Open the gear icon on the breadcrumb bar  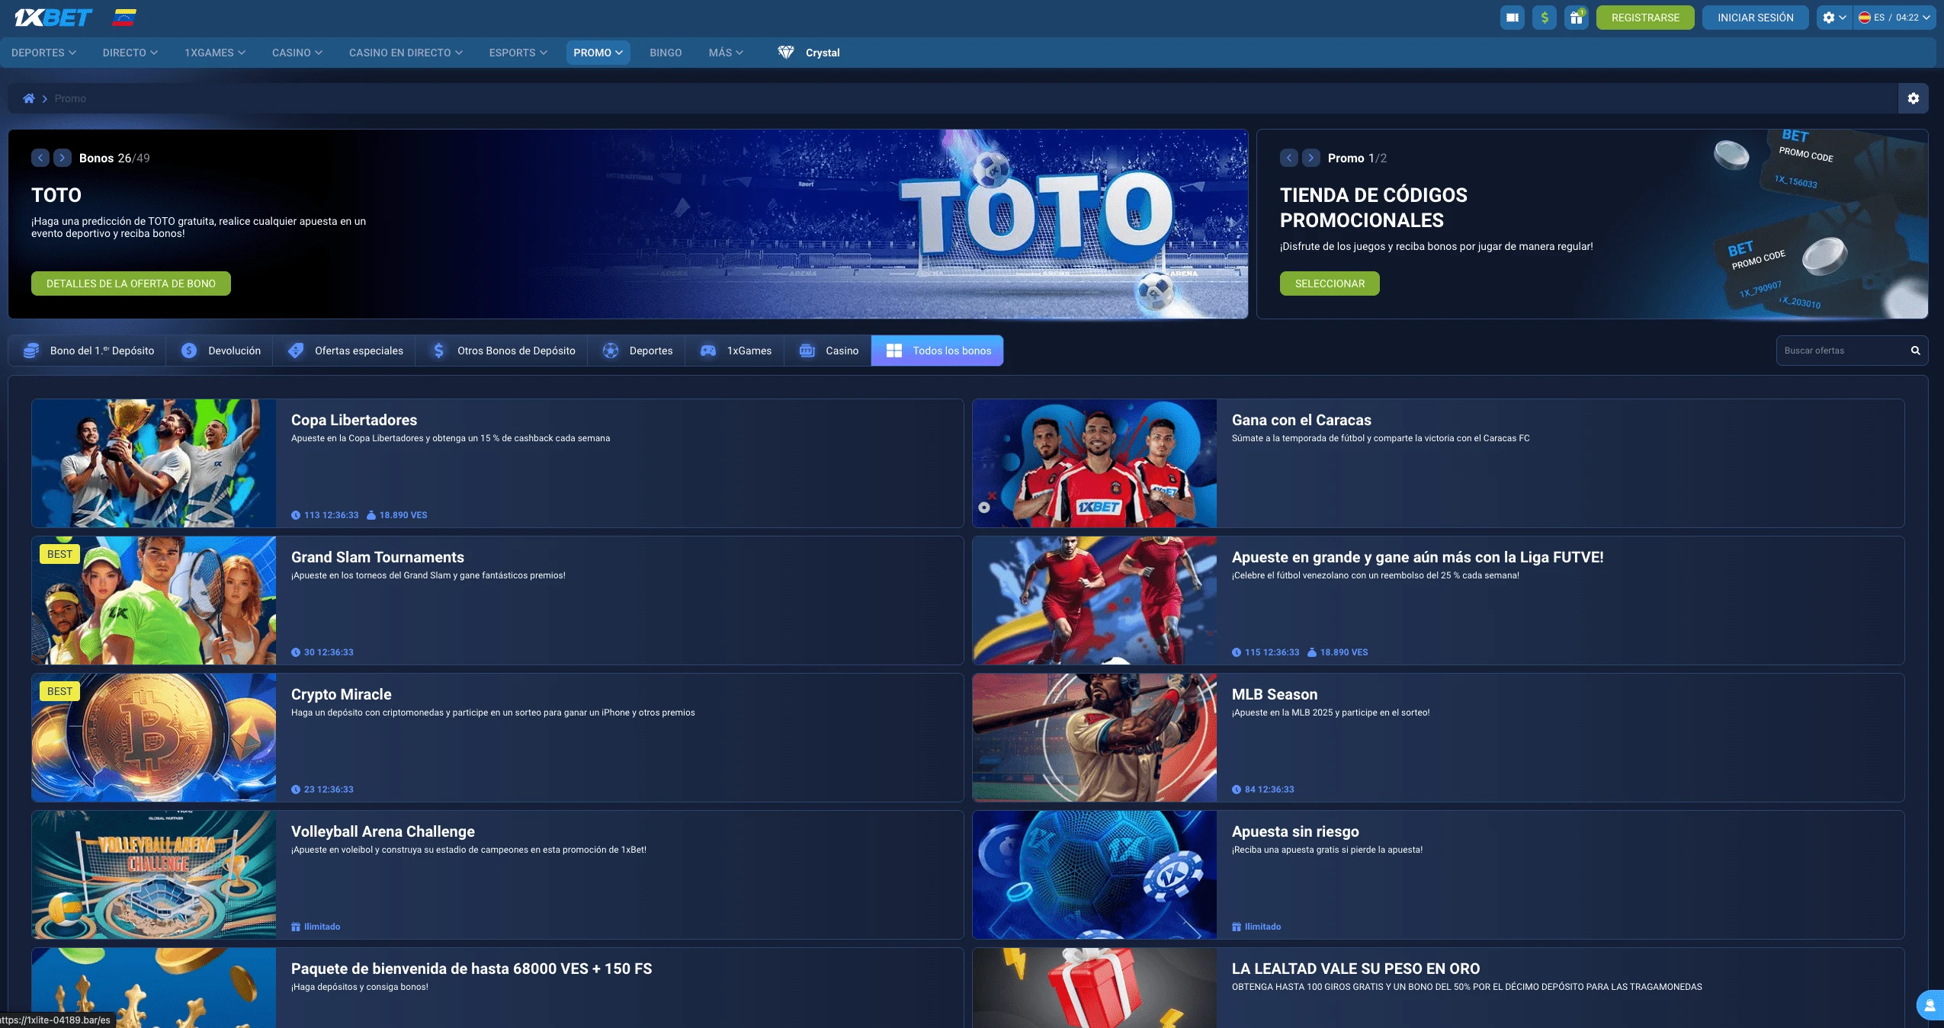1914,98
